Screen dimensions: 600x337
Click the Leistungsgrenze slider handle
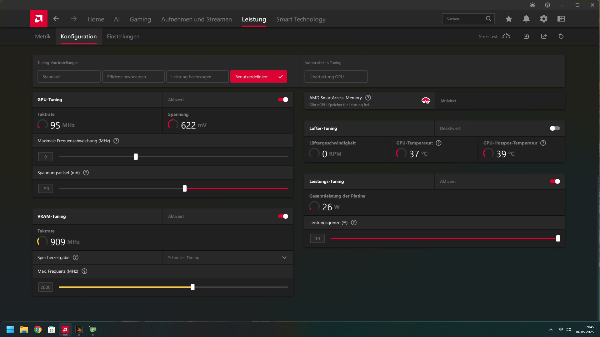(558, 238)
